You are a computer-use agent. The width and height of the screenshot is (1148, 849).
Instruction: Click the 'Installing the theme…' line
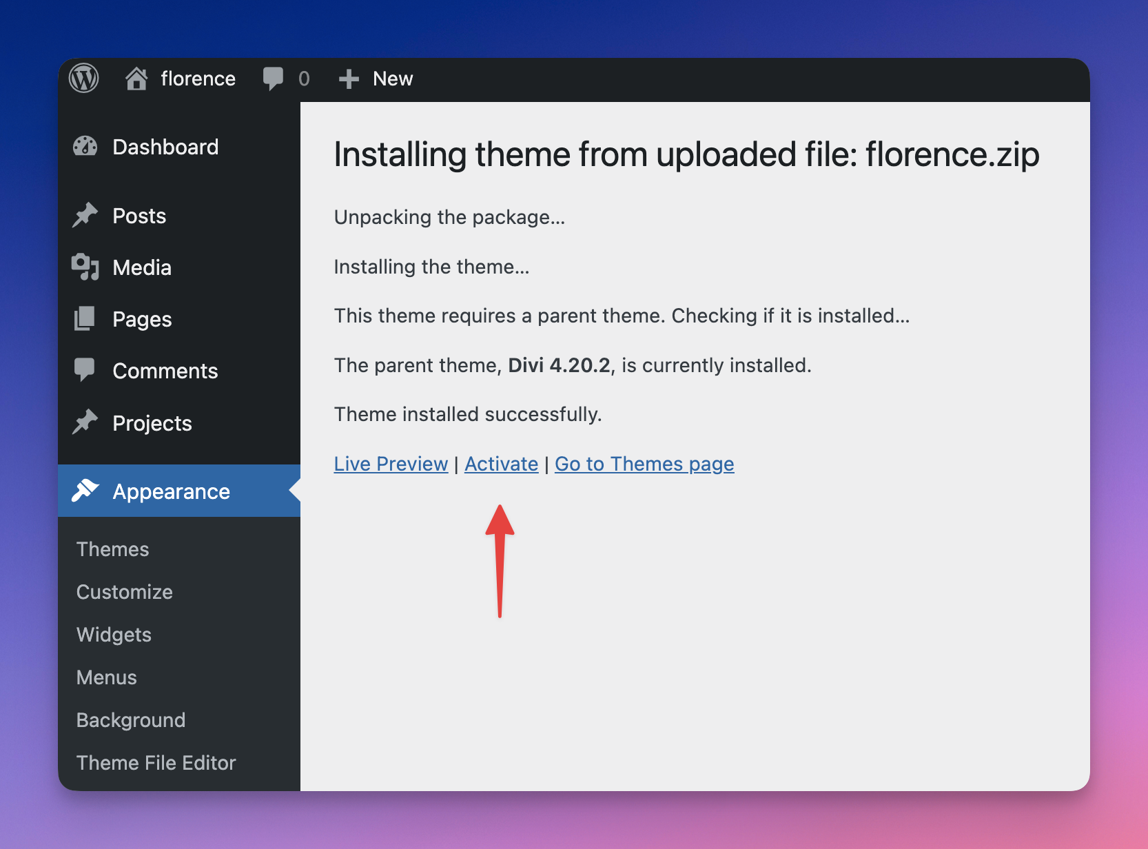click(432, 267)
